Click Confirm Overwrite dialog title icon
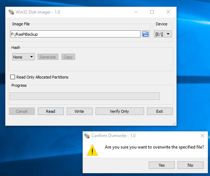This screenshot has height=176, width=210. click(x=87, y=136)
